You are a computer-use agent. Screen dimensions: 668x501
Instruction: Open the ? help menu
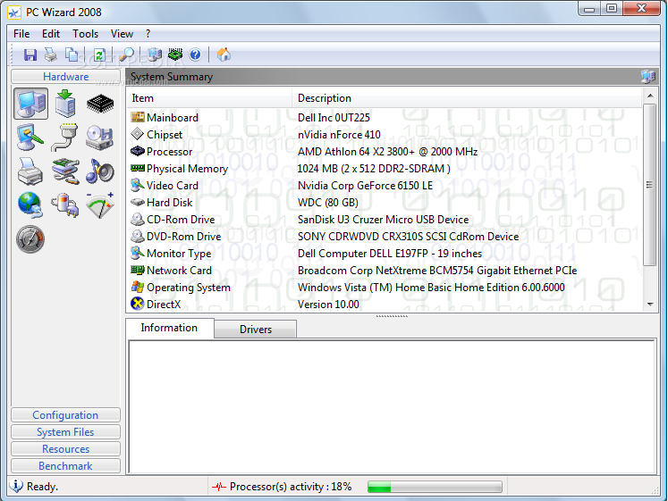[x=148, y=34]
